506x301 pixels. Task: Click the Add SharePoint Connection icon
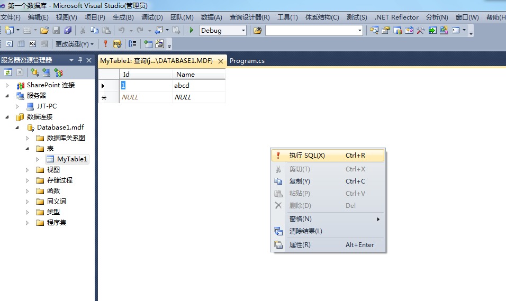pyautogui.click(x=58, y=72)
